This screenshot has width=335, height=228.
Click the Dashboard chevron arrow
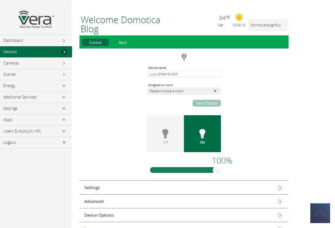(64, 41)
